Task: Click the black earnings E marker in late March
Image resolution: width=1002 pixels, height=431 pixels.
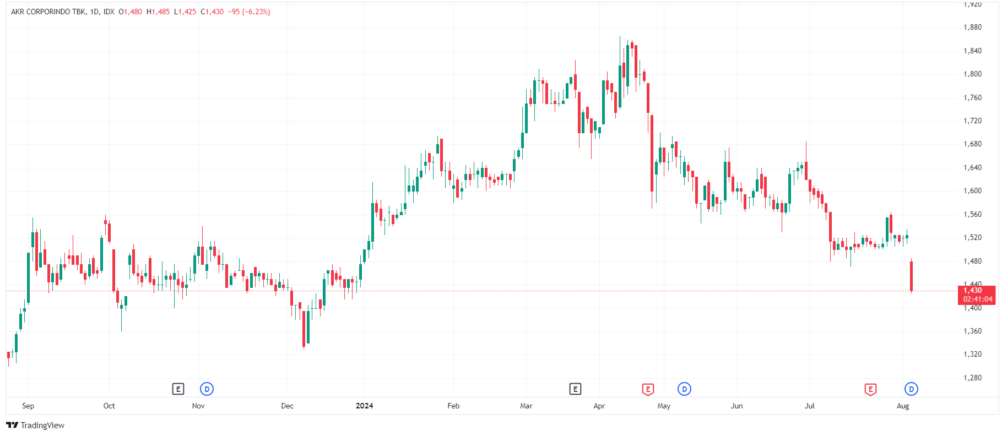Action: coord(575,389)
